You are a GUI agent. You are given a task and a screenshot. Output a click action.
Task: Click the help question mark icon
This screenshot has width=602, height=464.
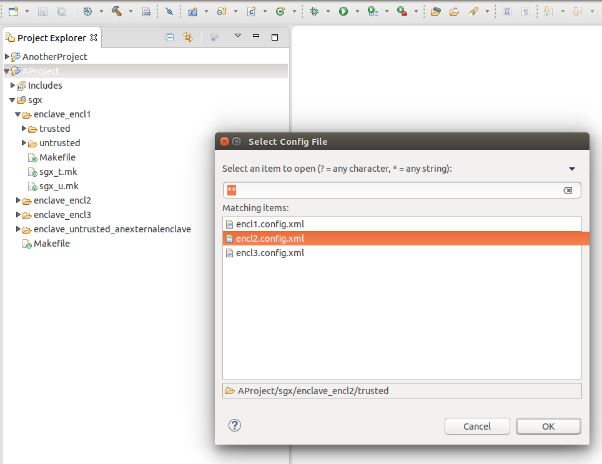point(235,425)
